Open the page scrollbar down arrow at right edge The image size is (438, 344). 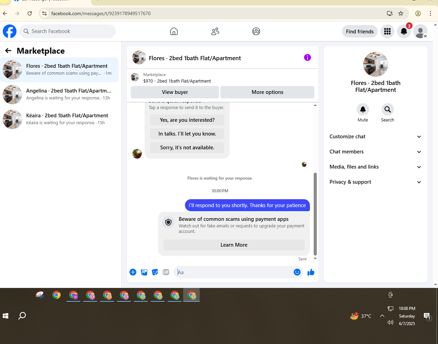(x=436, y=285)
